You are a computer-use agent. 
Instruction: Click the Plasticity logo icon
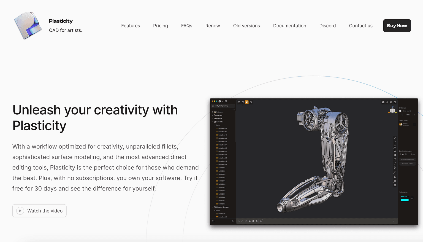pyautogui.click(x=28, y=26)
